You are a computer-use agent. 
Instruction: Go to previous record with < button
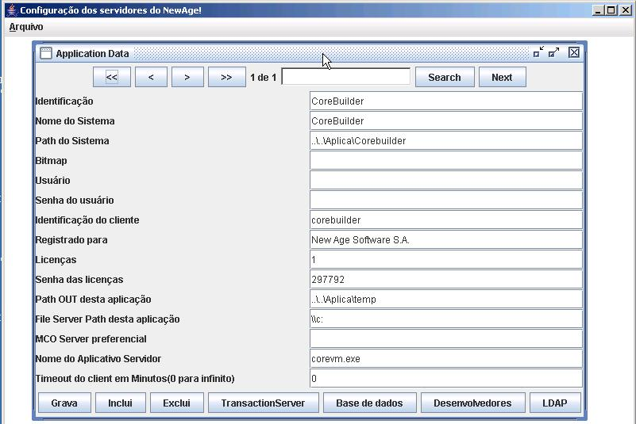[151, 77]
